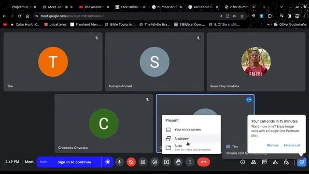This screenshot has width=309, height=174.
Task: Open the tab search chevron dropdown
Action: (x=281, y=7)
